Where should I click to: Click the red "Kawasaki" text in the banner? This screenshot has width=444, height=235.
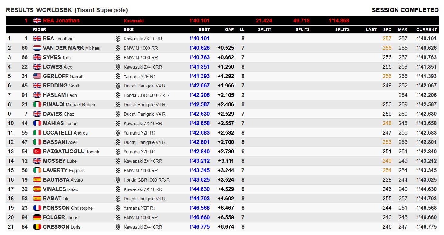coord(134,21)
